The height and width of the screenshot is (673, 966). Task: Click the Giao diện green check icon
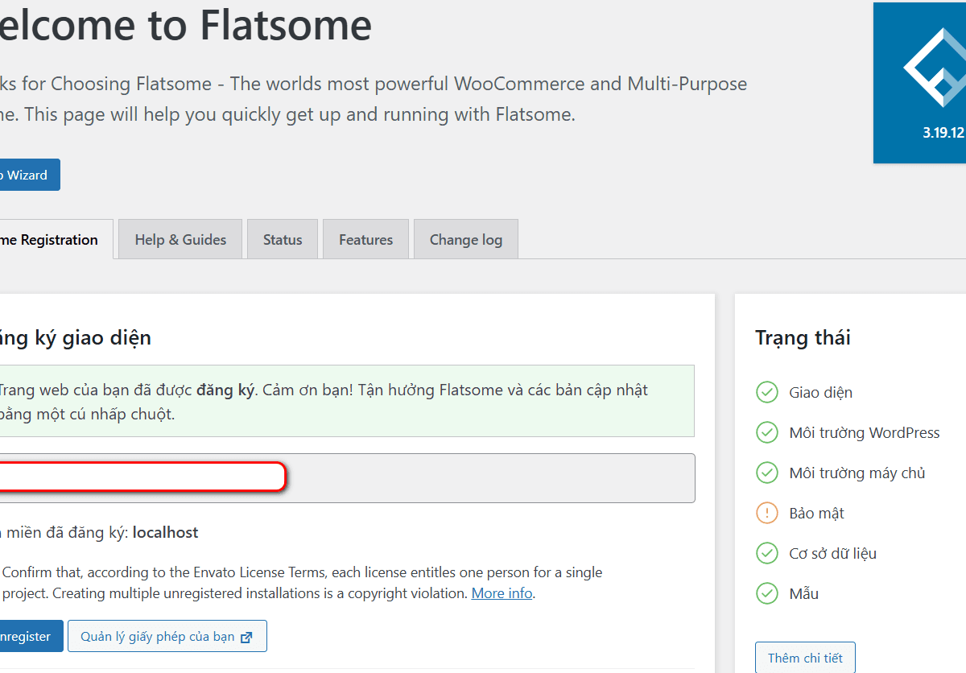[x=767, y=392]
